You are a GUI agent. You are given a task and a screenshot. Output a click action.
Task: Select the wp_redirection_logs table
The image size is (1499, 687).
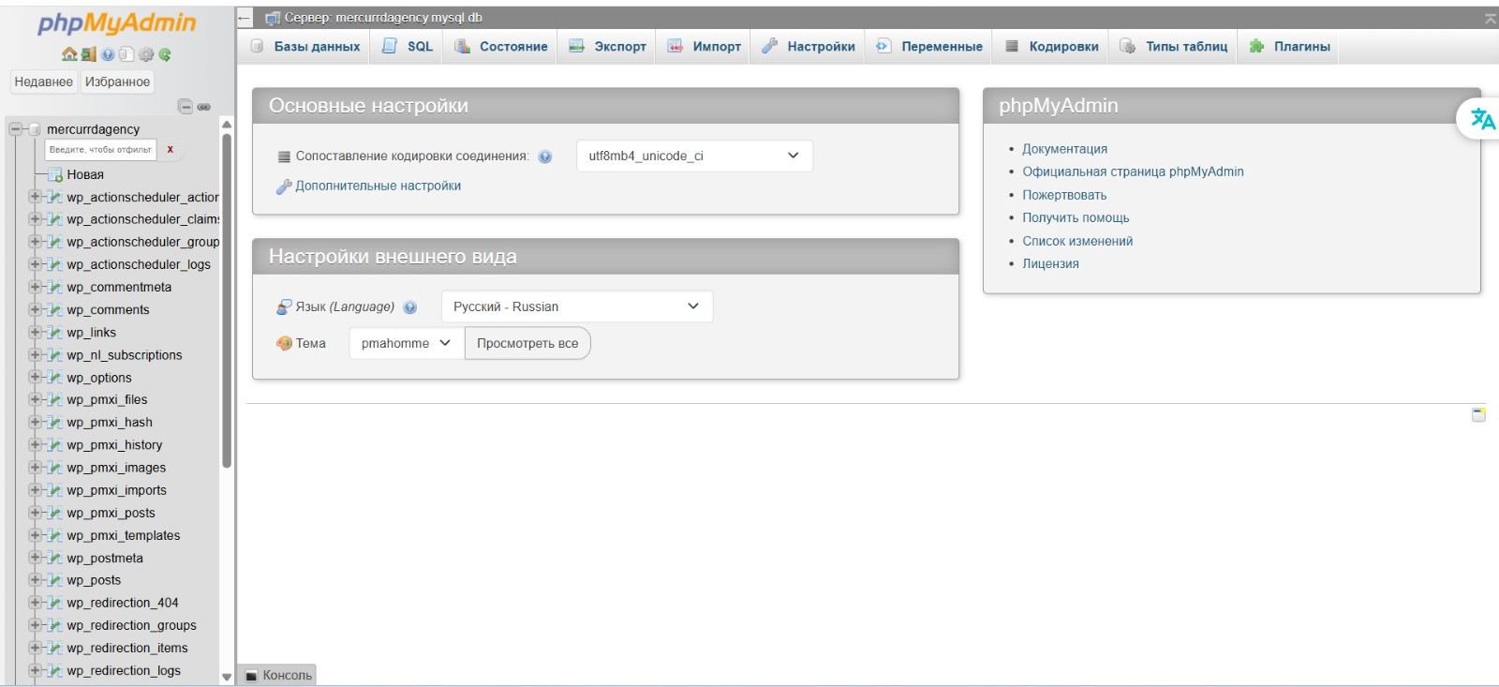click(x=123, y=670)
